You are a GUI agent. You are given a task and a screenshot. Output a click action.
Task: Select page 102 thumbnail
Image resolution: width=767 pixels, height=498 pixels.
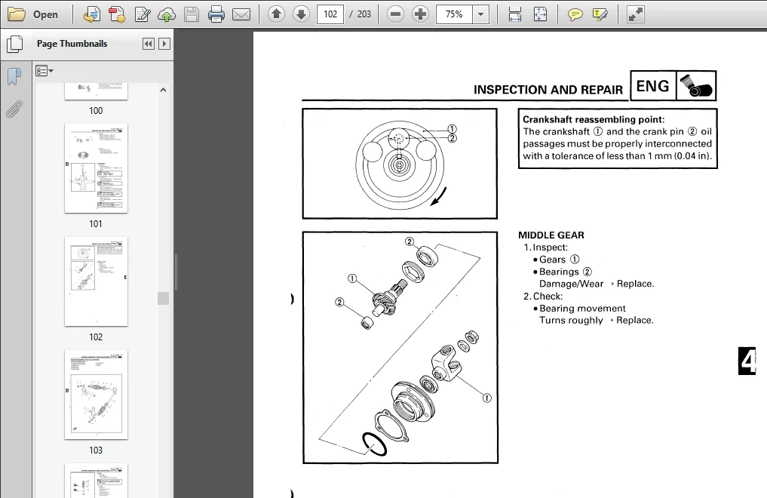[96, 281]
